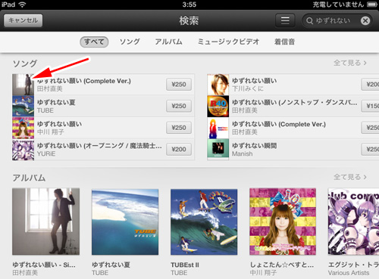Screen dimensions: 379x279
Task: Open TUBEst II album cover
Action: (x=204, y=222)
